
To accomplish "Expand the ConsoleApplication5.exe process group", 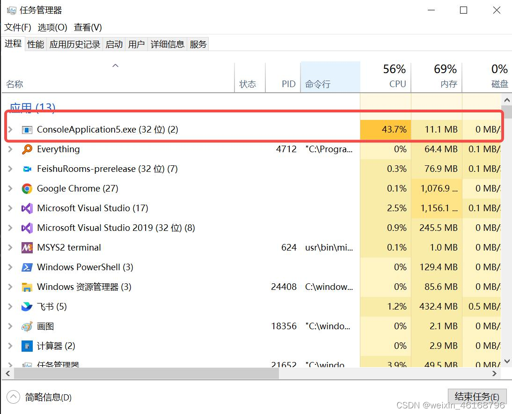I will [x=10, y=130].
